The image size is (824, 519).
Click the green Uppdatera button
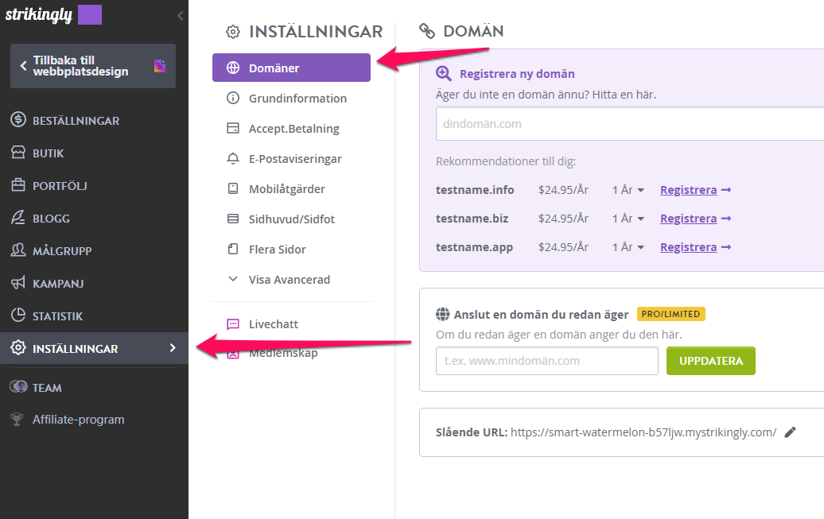point(710,360)
